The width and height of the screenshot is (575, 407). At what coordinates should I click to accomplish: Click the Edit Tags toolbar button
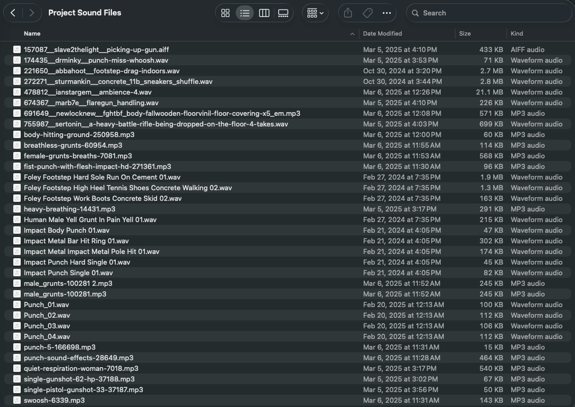point(367,13)
